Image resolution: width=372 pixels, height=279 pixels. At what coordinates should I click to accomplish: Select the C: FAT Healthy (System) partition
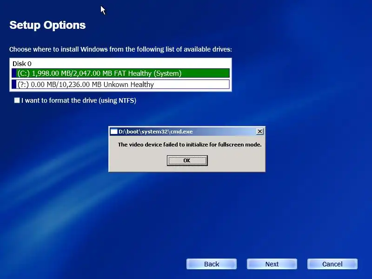[120, 73]
